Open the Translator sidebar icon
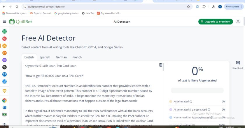Viewport: 245px width, 128px height. (4, 67)
